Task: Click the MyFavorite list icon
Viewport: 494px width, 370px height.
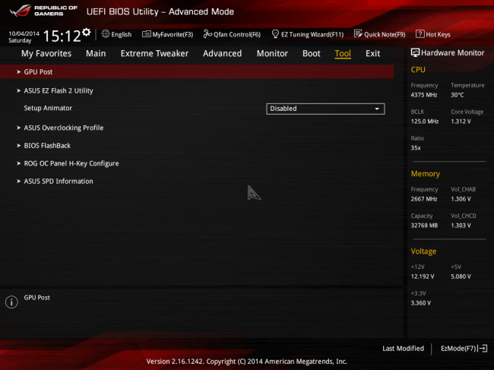Action: point(146,34)
